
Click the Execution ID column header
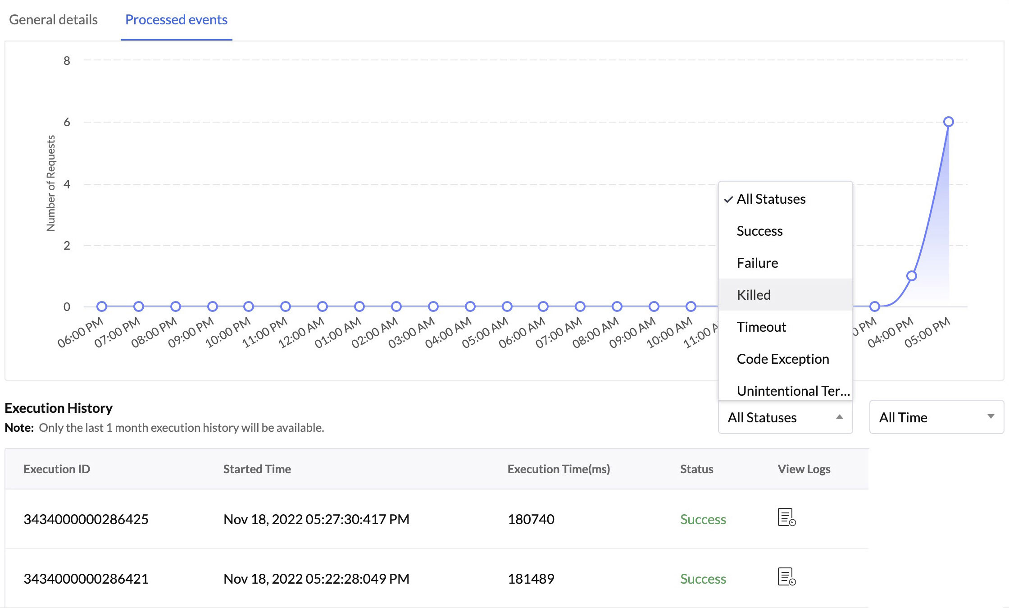57,469
